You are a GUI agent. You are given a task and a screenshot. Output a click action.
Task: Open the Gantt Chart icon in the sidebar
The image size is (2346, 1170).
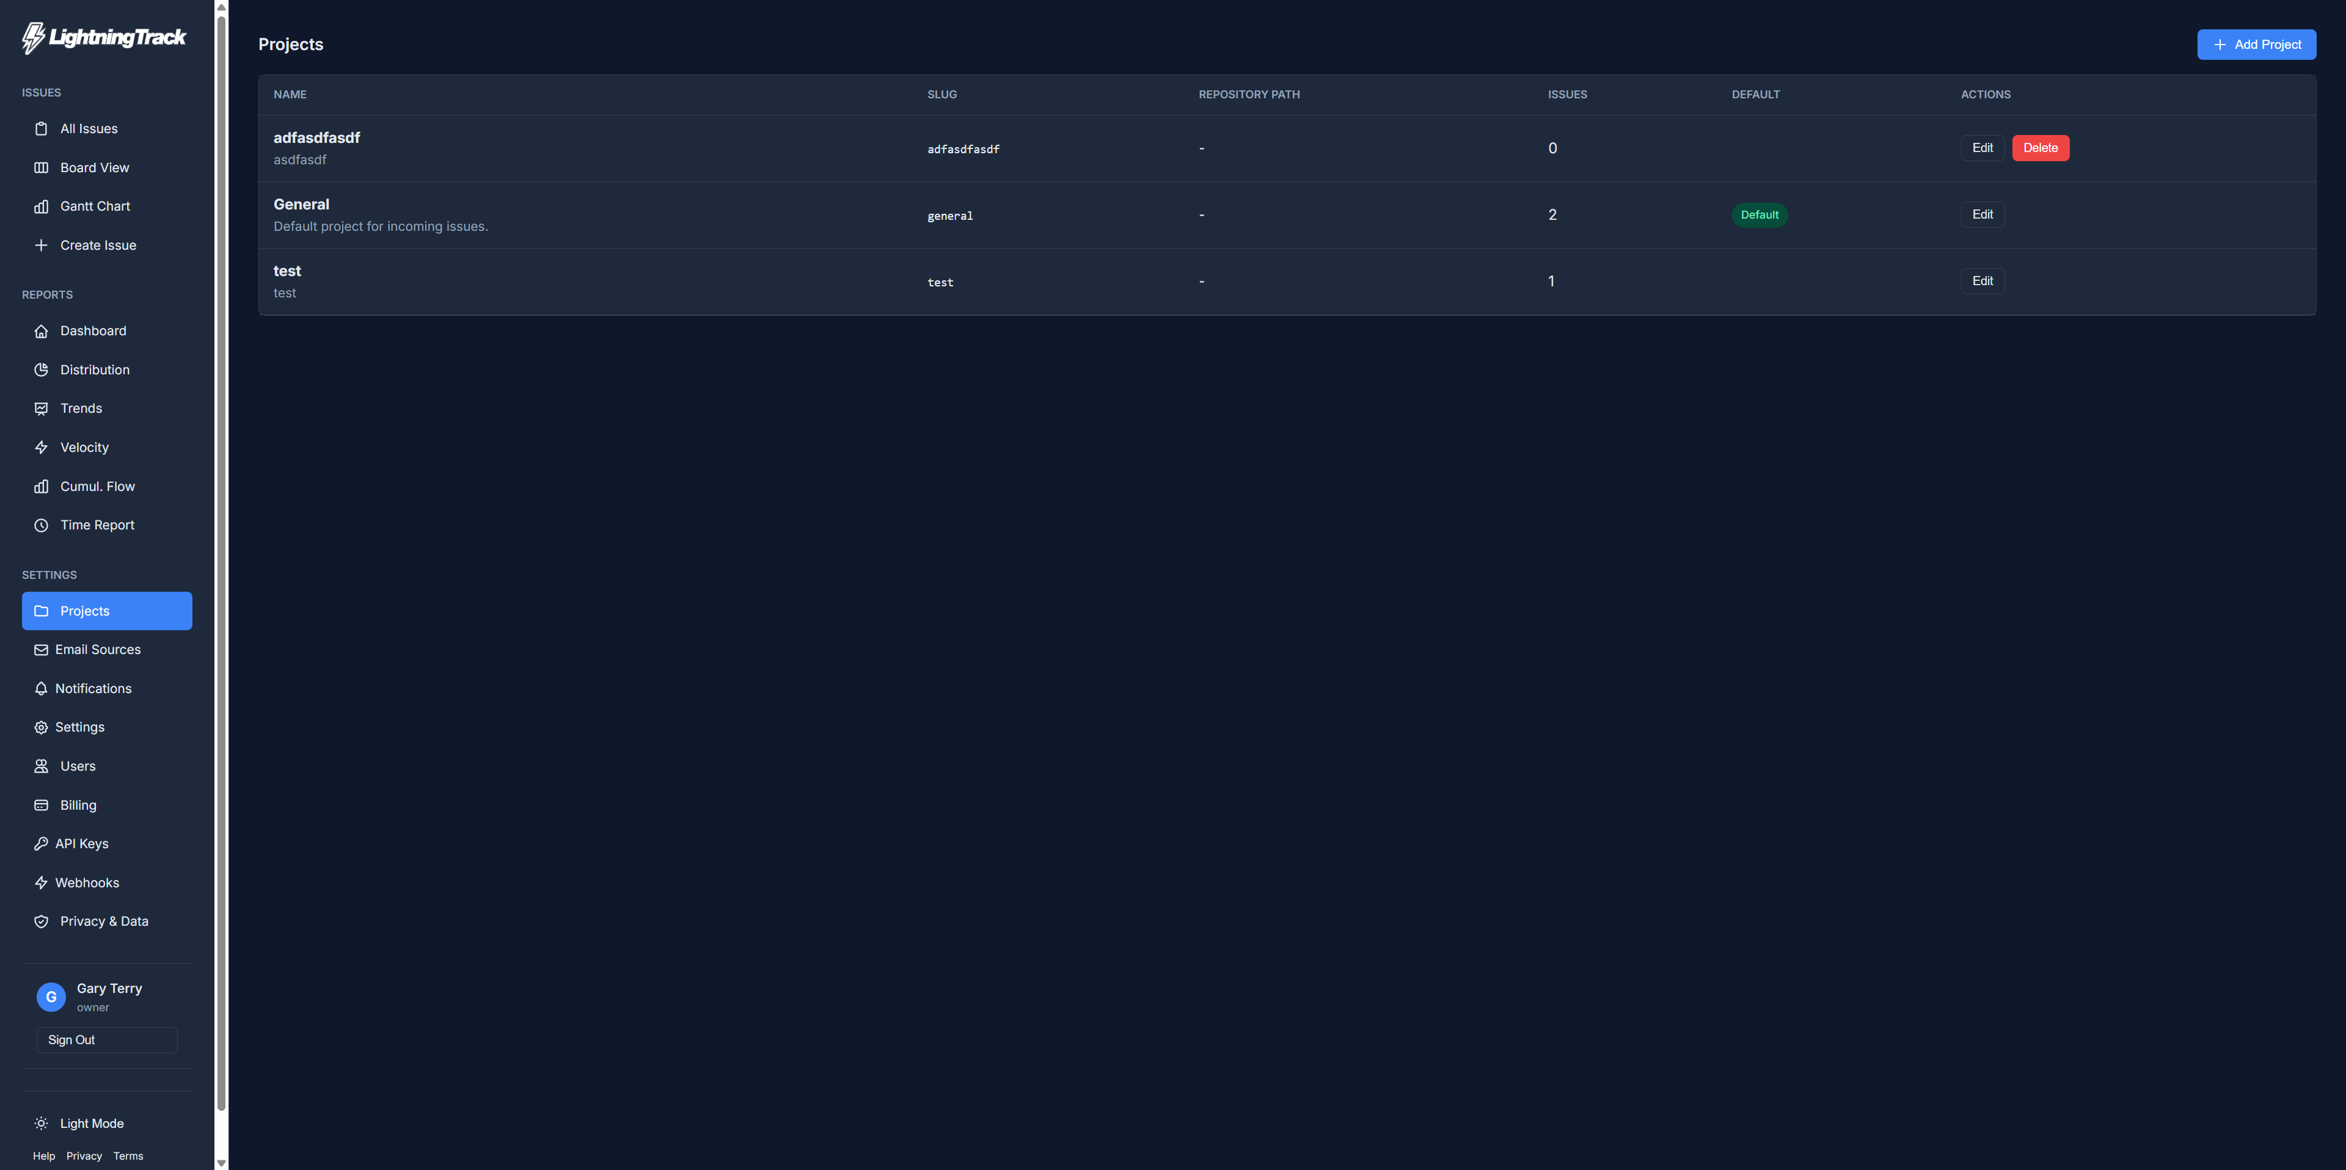pos(41,206)
